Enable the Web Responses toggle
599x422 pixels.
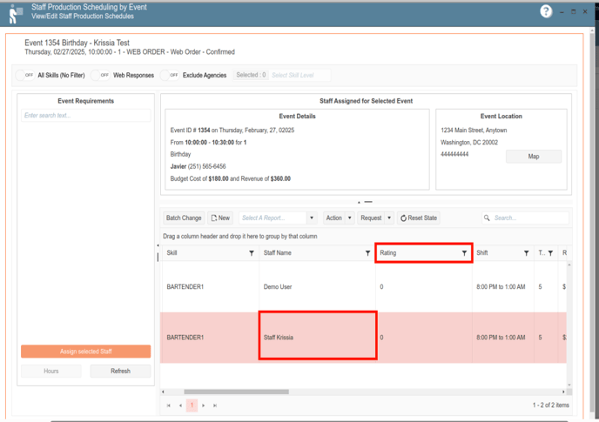coord(102,76)
